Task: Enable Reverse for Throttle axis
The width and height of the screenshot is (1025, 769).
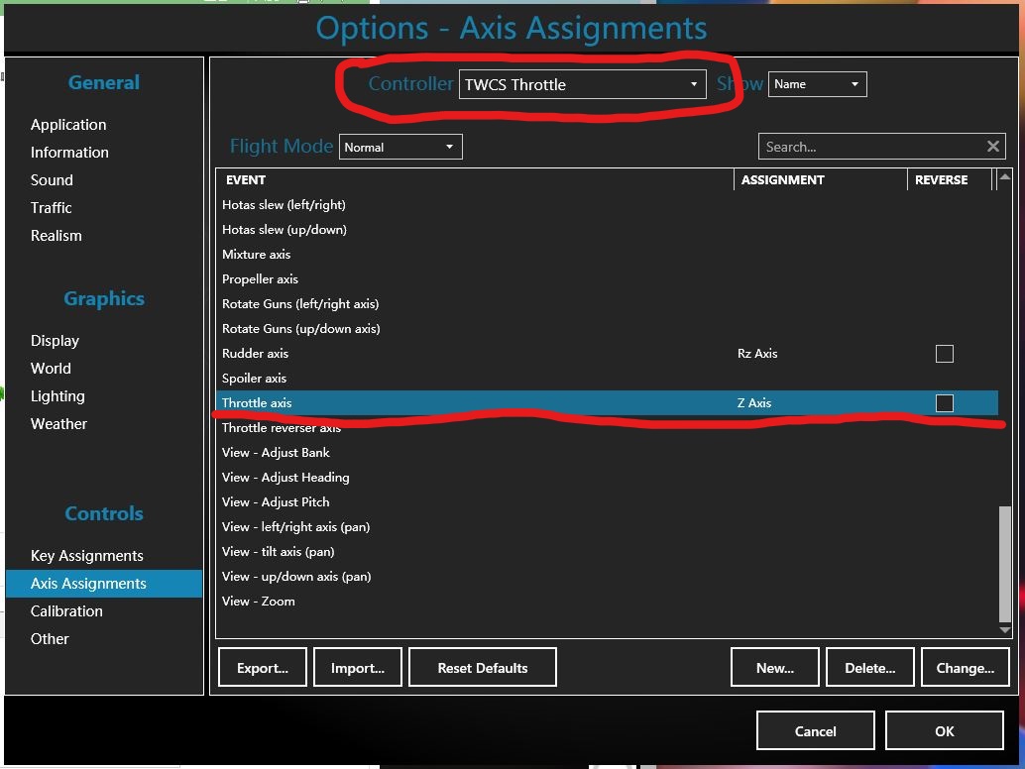Action: click(x=944, y=403)
